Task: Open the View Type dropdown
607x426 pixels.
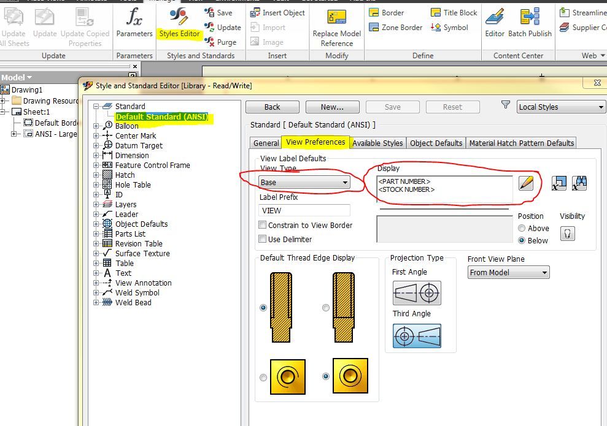Action: [304, 183]
